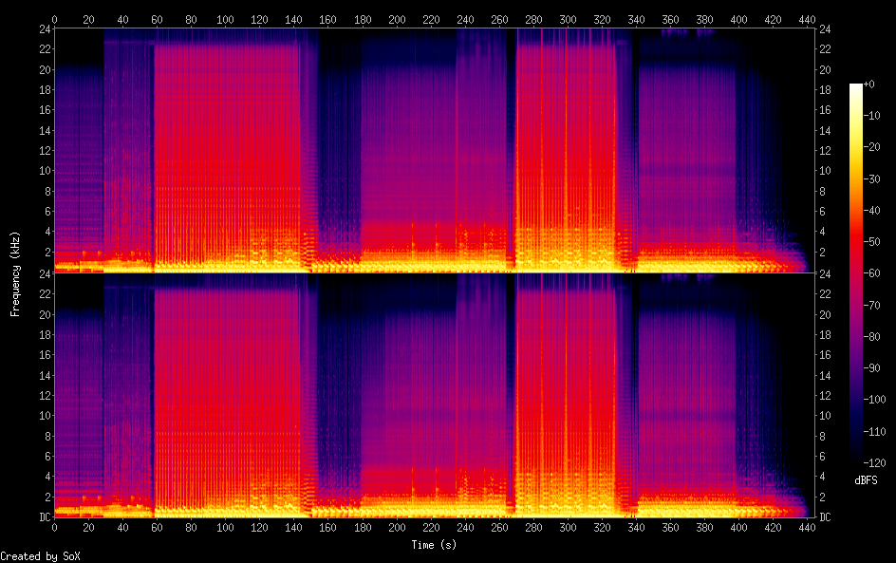Viewport: 896px width, 563px height.
Task: Click the 10 kHz label on the upper channel's left axis
Action: coord(44,171)
